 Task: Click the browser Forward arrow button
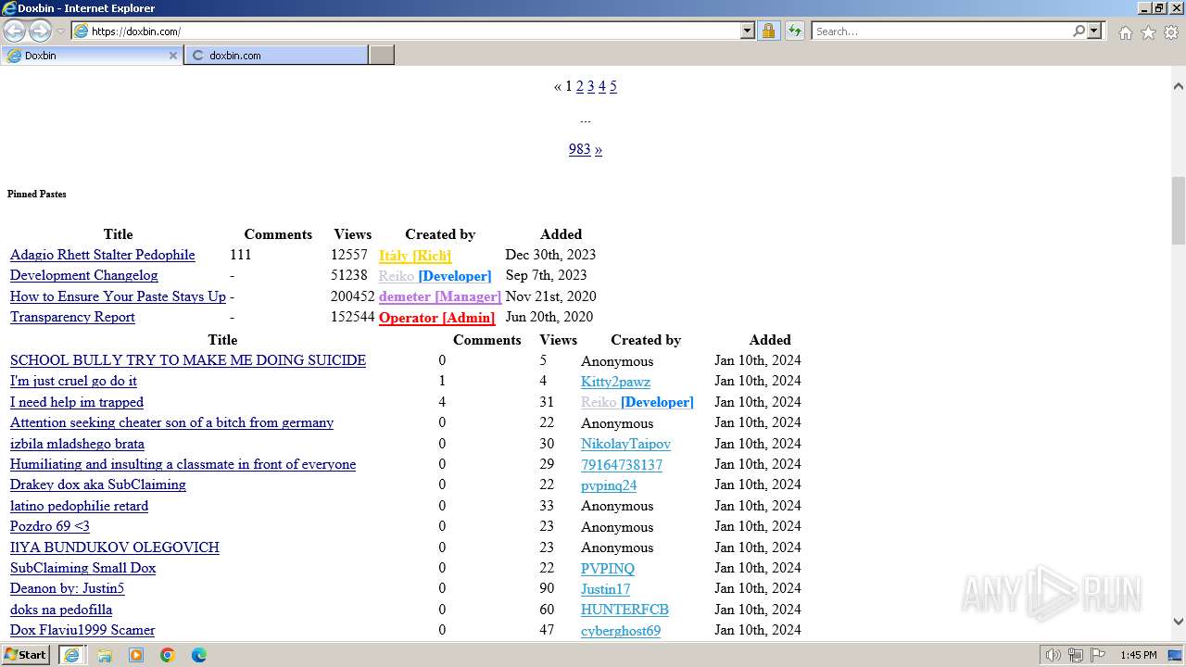pyautogui.click(x=40, y=31)
